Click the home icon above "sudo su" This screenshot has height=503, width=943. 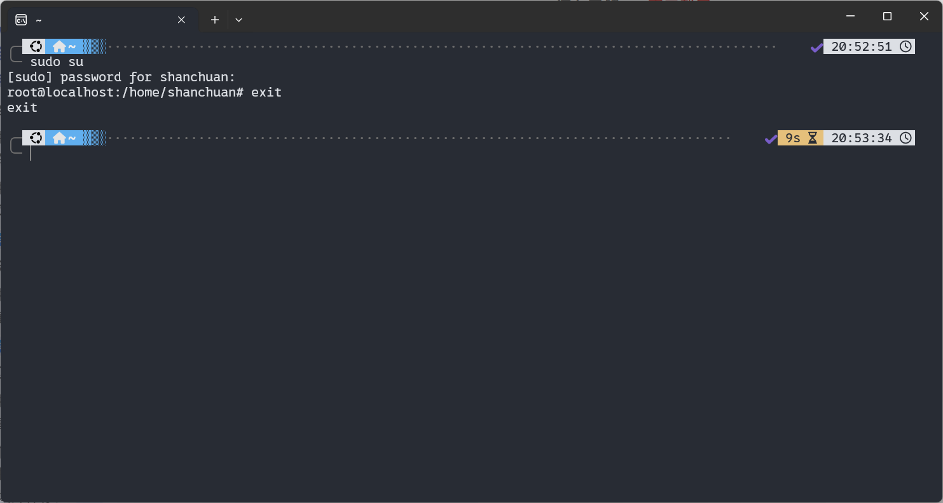(x=59, y=46)
